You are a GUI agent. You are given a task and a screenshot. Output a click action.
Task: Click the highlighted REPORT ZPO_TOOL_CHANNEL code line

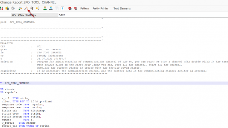(x=18, y=83)
